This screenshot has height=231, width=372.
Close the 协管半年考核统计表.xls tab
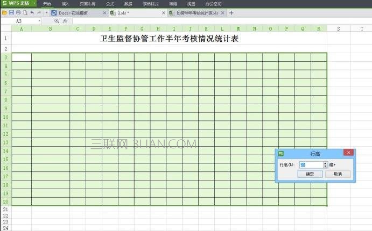pyautogui.click(x=222, y=13)
